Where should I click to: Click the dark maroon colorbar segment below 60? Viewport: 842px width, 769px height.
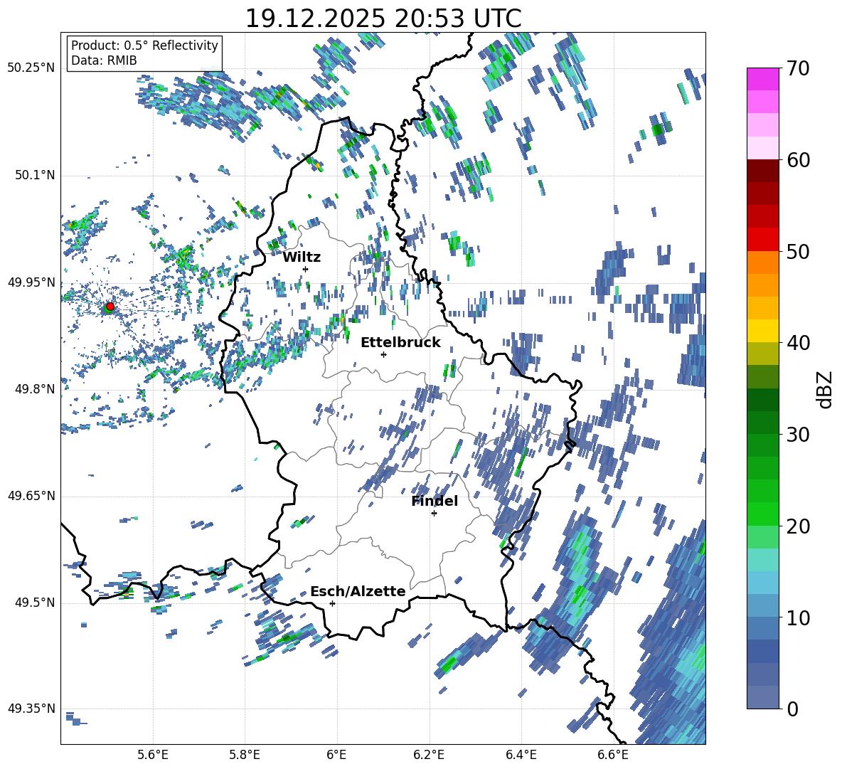click(x=762, y=171)
